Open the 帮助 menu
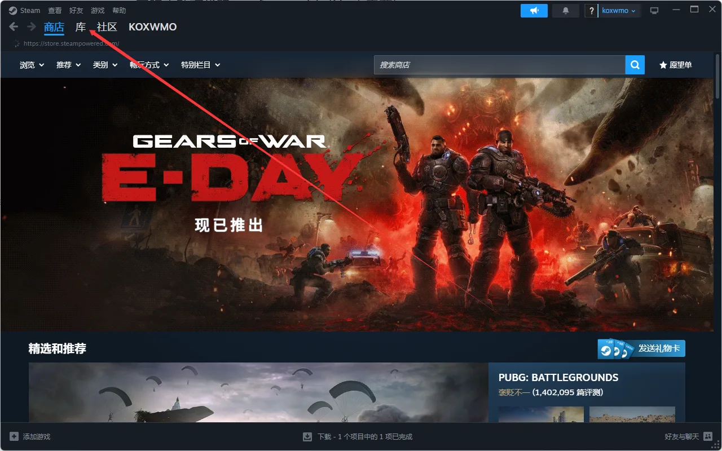This screenshot has height=451, width=722. pos(119,11)
